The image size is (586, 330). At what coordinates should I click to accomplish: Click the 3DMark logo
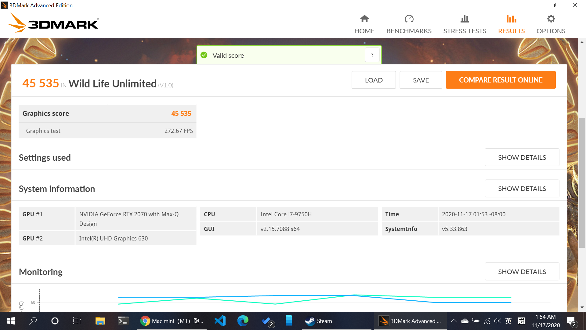click(x=54, y=23)
